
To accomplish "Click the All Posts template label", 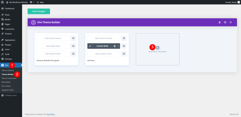I will [91, 61].
